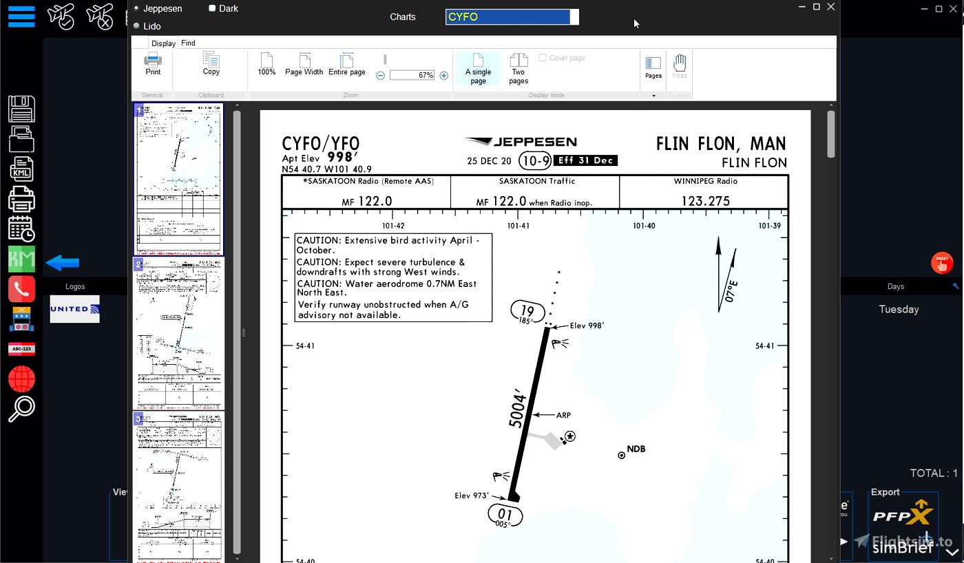Check the Cover page option
This screenshot has height=563, width=964.
[543, 58]
